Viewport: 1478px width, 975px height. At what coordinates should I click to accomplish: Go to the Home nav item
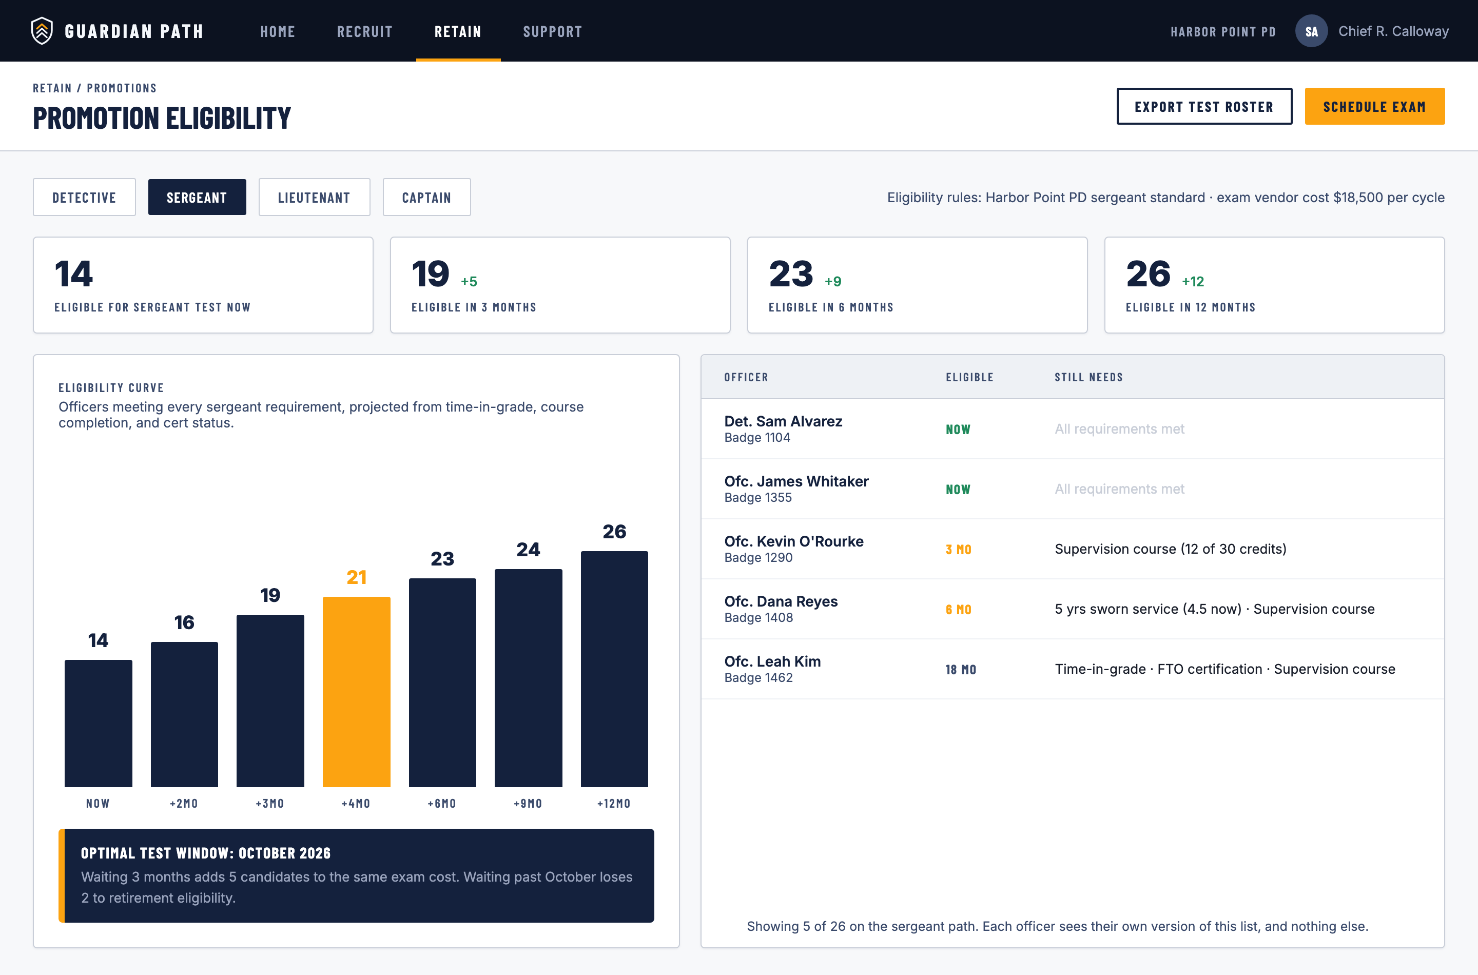pyautogui.click(x=277, y=32)
